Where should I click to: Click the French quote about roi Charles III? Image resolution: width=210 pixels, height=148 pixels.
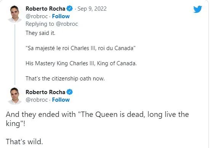80,48
